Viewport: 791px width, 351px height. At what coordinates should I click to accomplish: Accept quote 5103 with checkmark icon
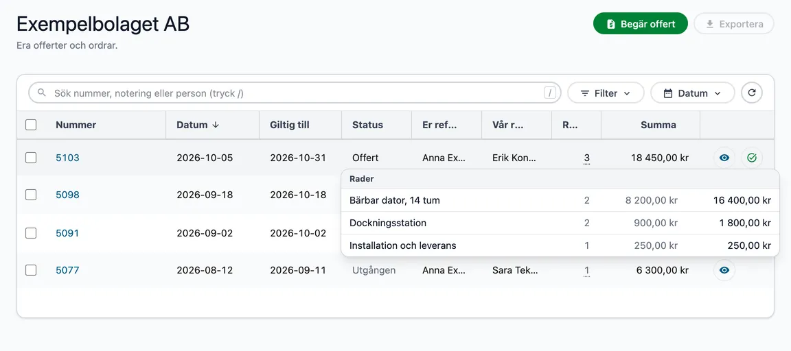(x=752, y=158)
